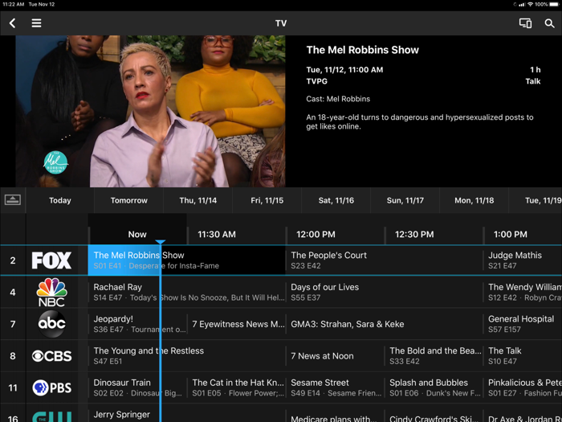562x422 pixels.
Task: Open General Hospital listing
Action: click(x=523, y=324)
